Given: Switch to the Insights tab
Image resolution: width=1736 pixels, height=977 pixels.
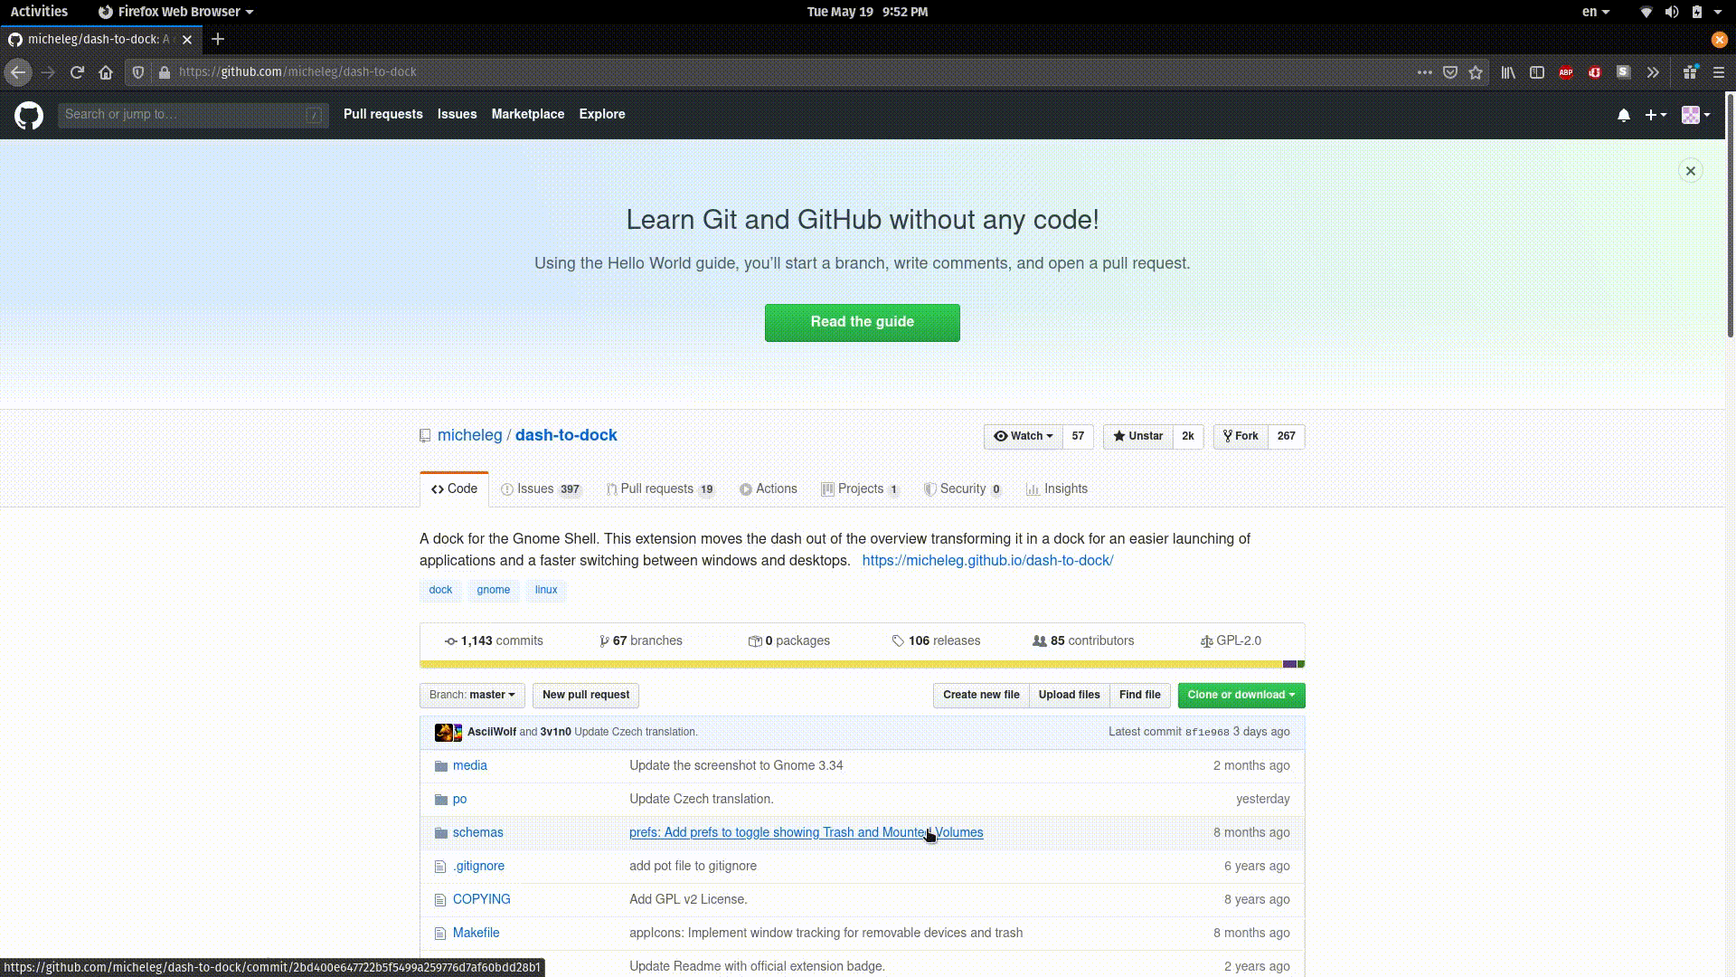Looking at the screenshot, I should point(1057,489).
